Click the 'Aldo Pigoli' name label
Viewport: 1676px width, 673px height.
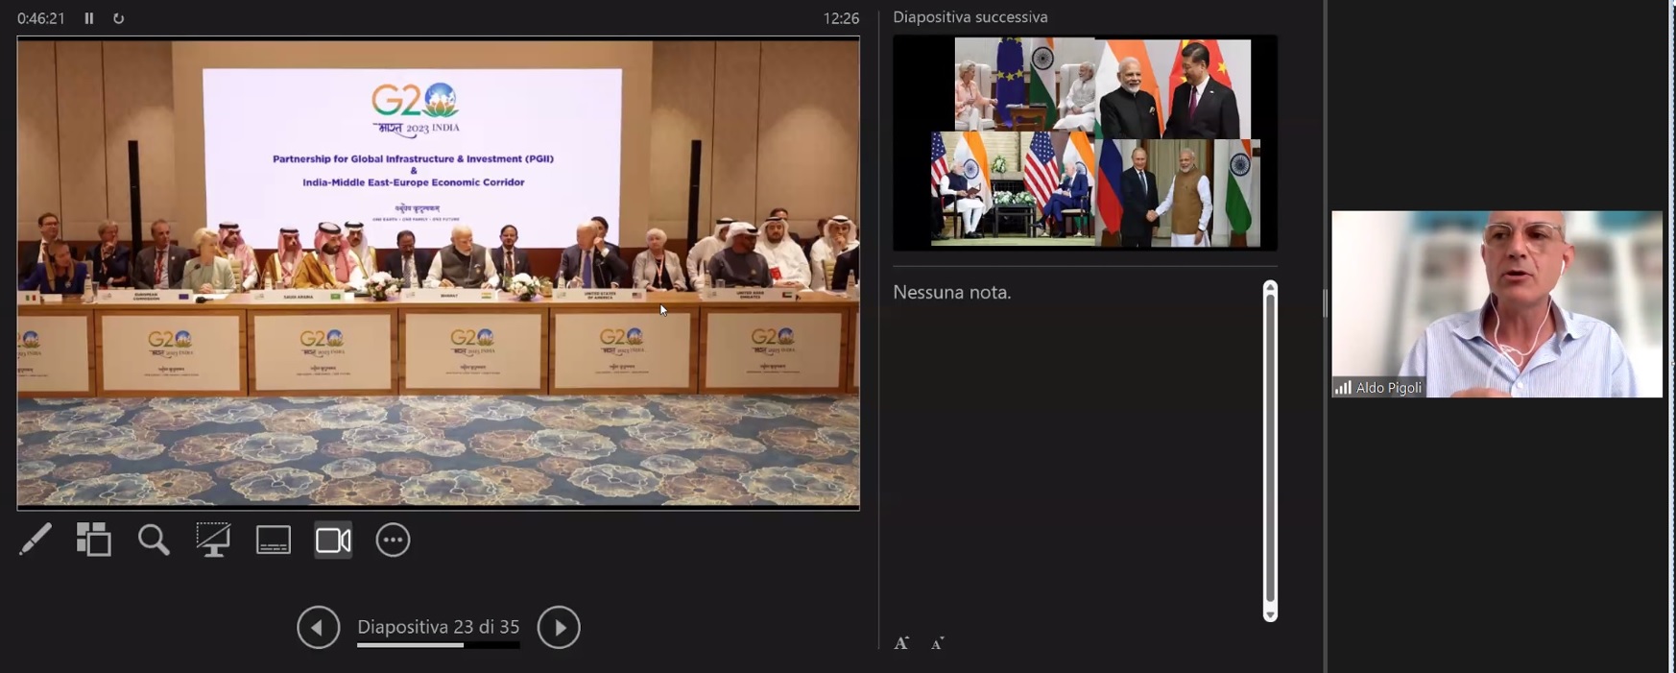coord(1389,388)
